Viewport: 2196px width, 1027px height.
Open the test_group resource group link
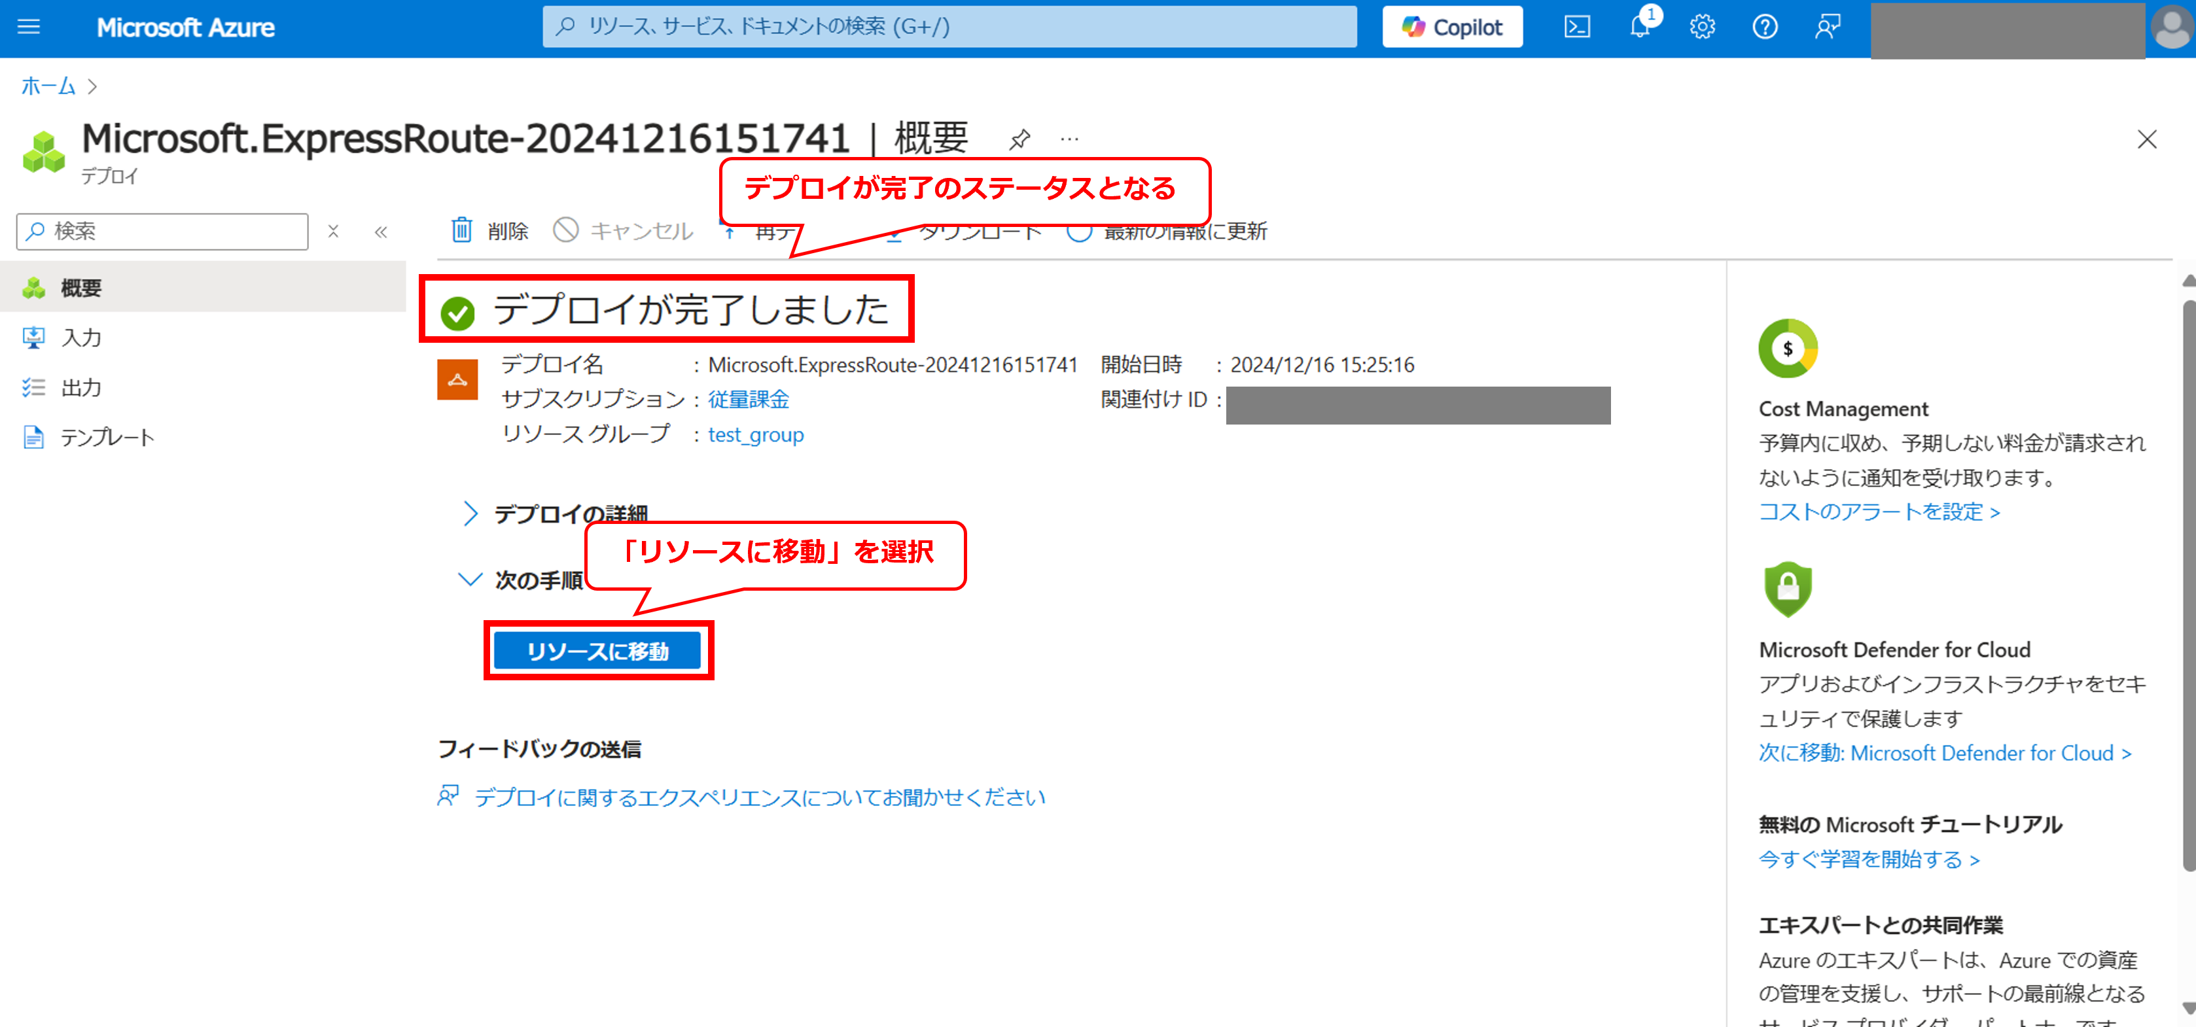[x=755, y=434]
